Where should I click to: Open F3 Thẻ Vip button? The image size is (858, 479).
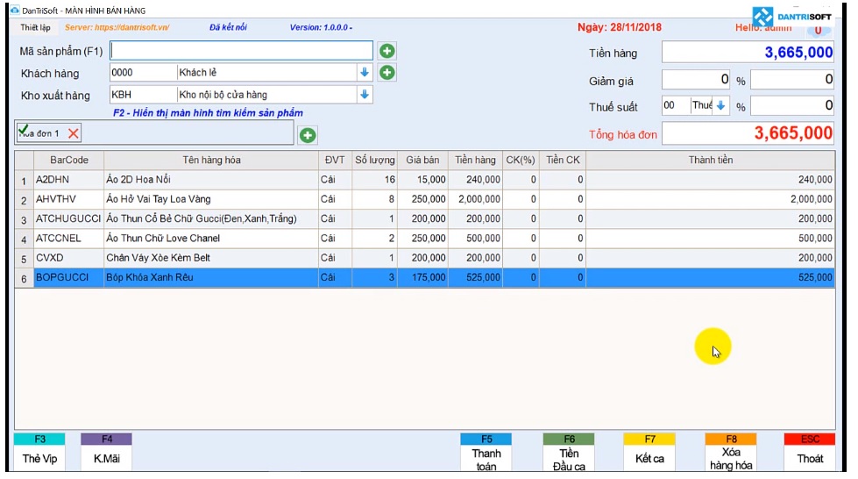click(x=39, y=453)
